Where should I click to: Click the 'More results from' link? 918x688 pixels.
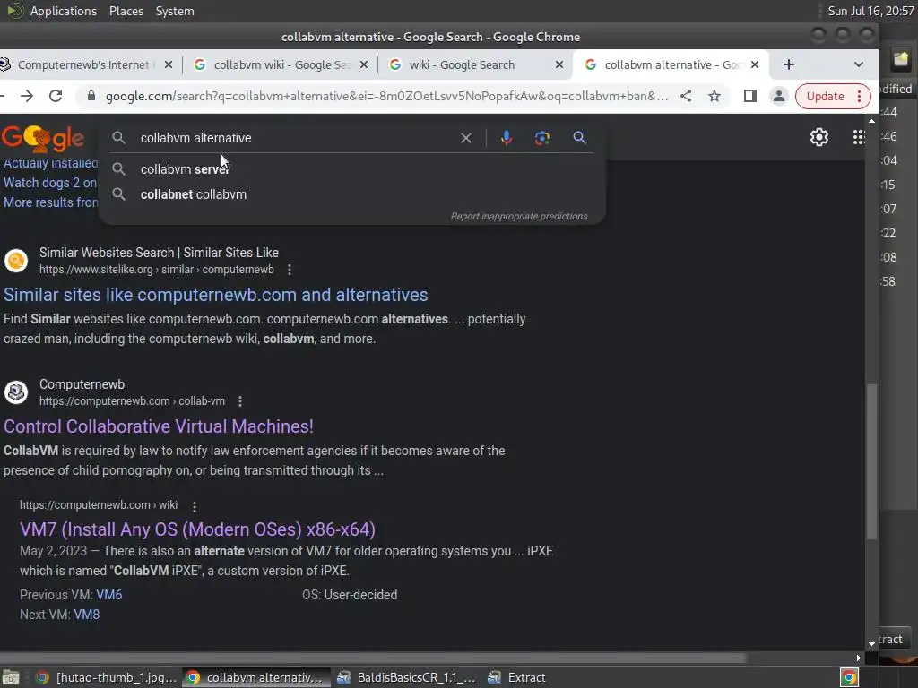[50, 202]
